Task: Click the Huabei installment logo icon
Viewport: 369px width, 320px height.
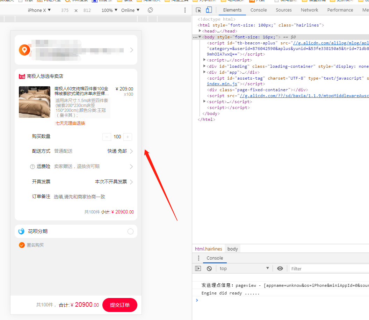Action: pyautogui.click(x=21, y=231)
